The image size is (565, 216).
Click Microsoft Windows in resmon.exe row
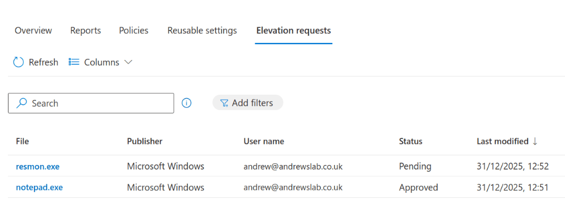tap(166, 166)
